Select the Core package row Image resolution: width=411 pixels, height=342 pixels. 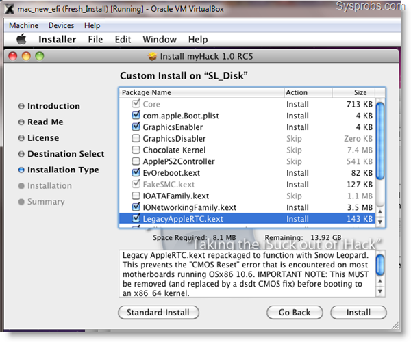247,104
